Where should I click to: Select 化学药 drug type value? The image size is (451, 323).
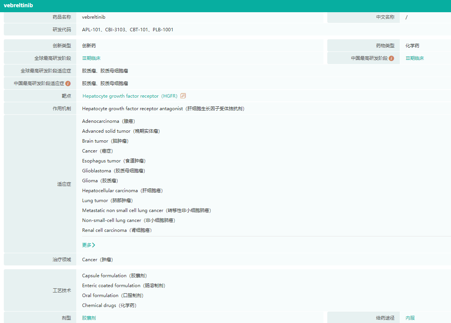click(x=412, y=46)
